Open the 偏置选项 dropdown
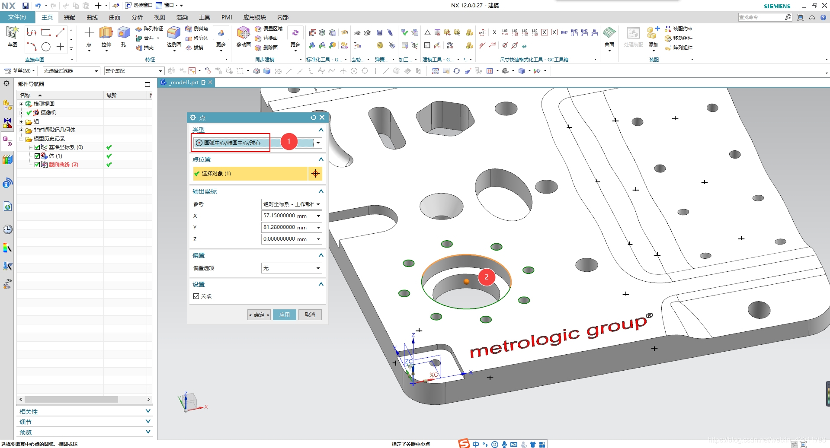The width and height of the screenshot is (830, 448). [x=292, y=268]
